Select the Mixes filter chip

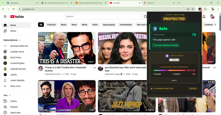coord(84,25)
